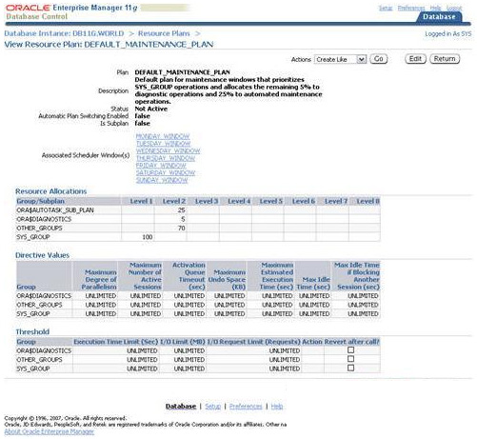The width and height of the screenshot is (477, 439).
Task: Click OTHER_GROUPS in Threshold table
Action: point(39,360)
